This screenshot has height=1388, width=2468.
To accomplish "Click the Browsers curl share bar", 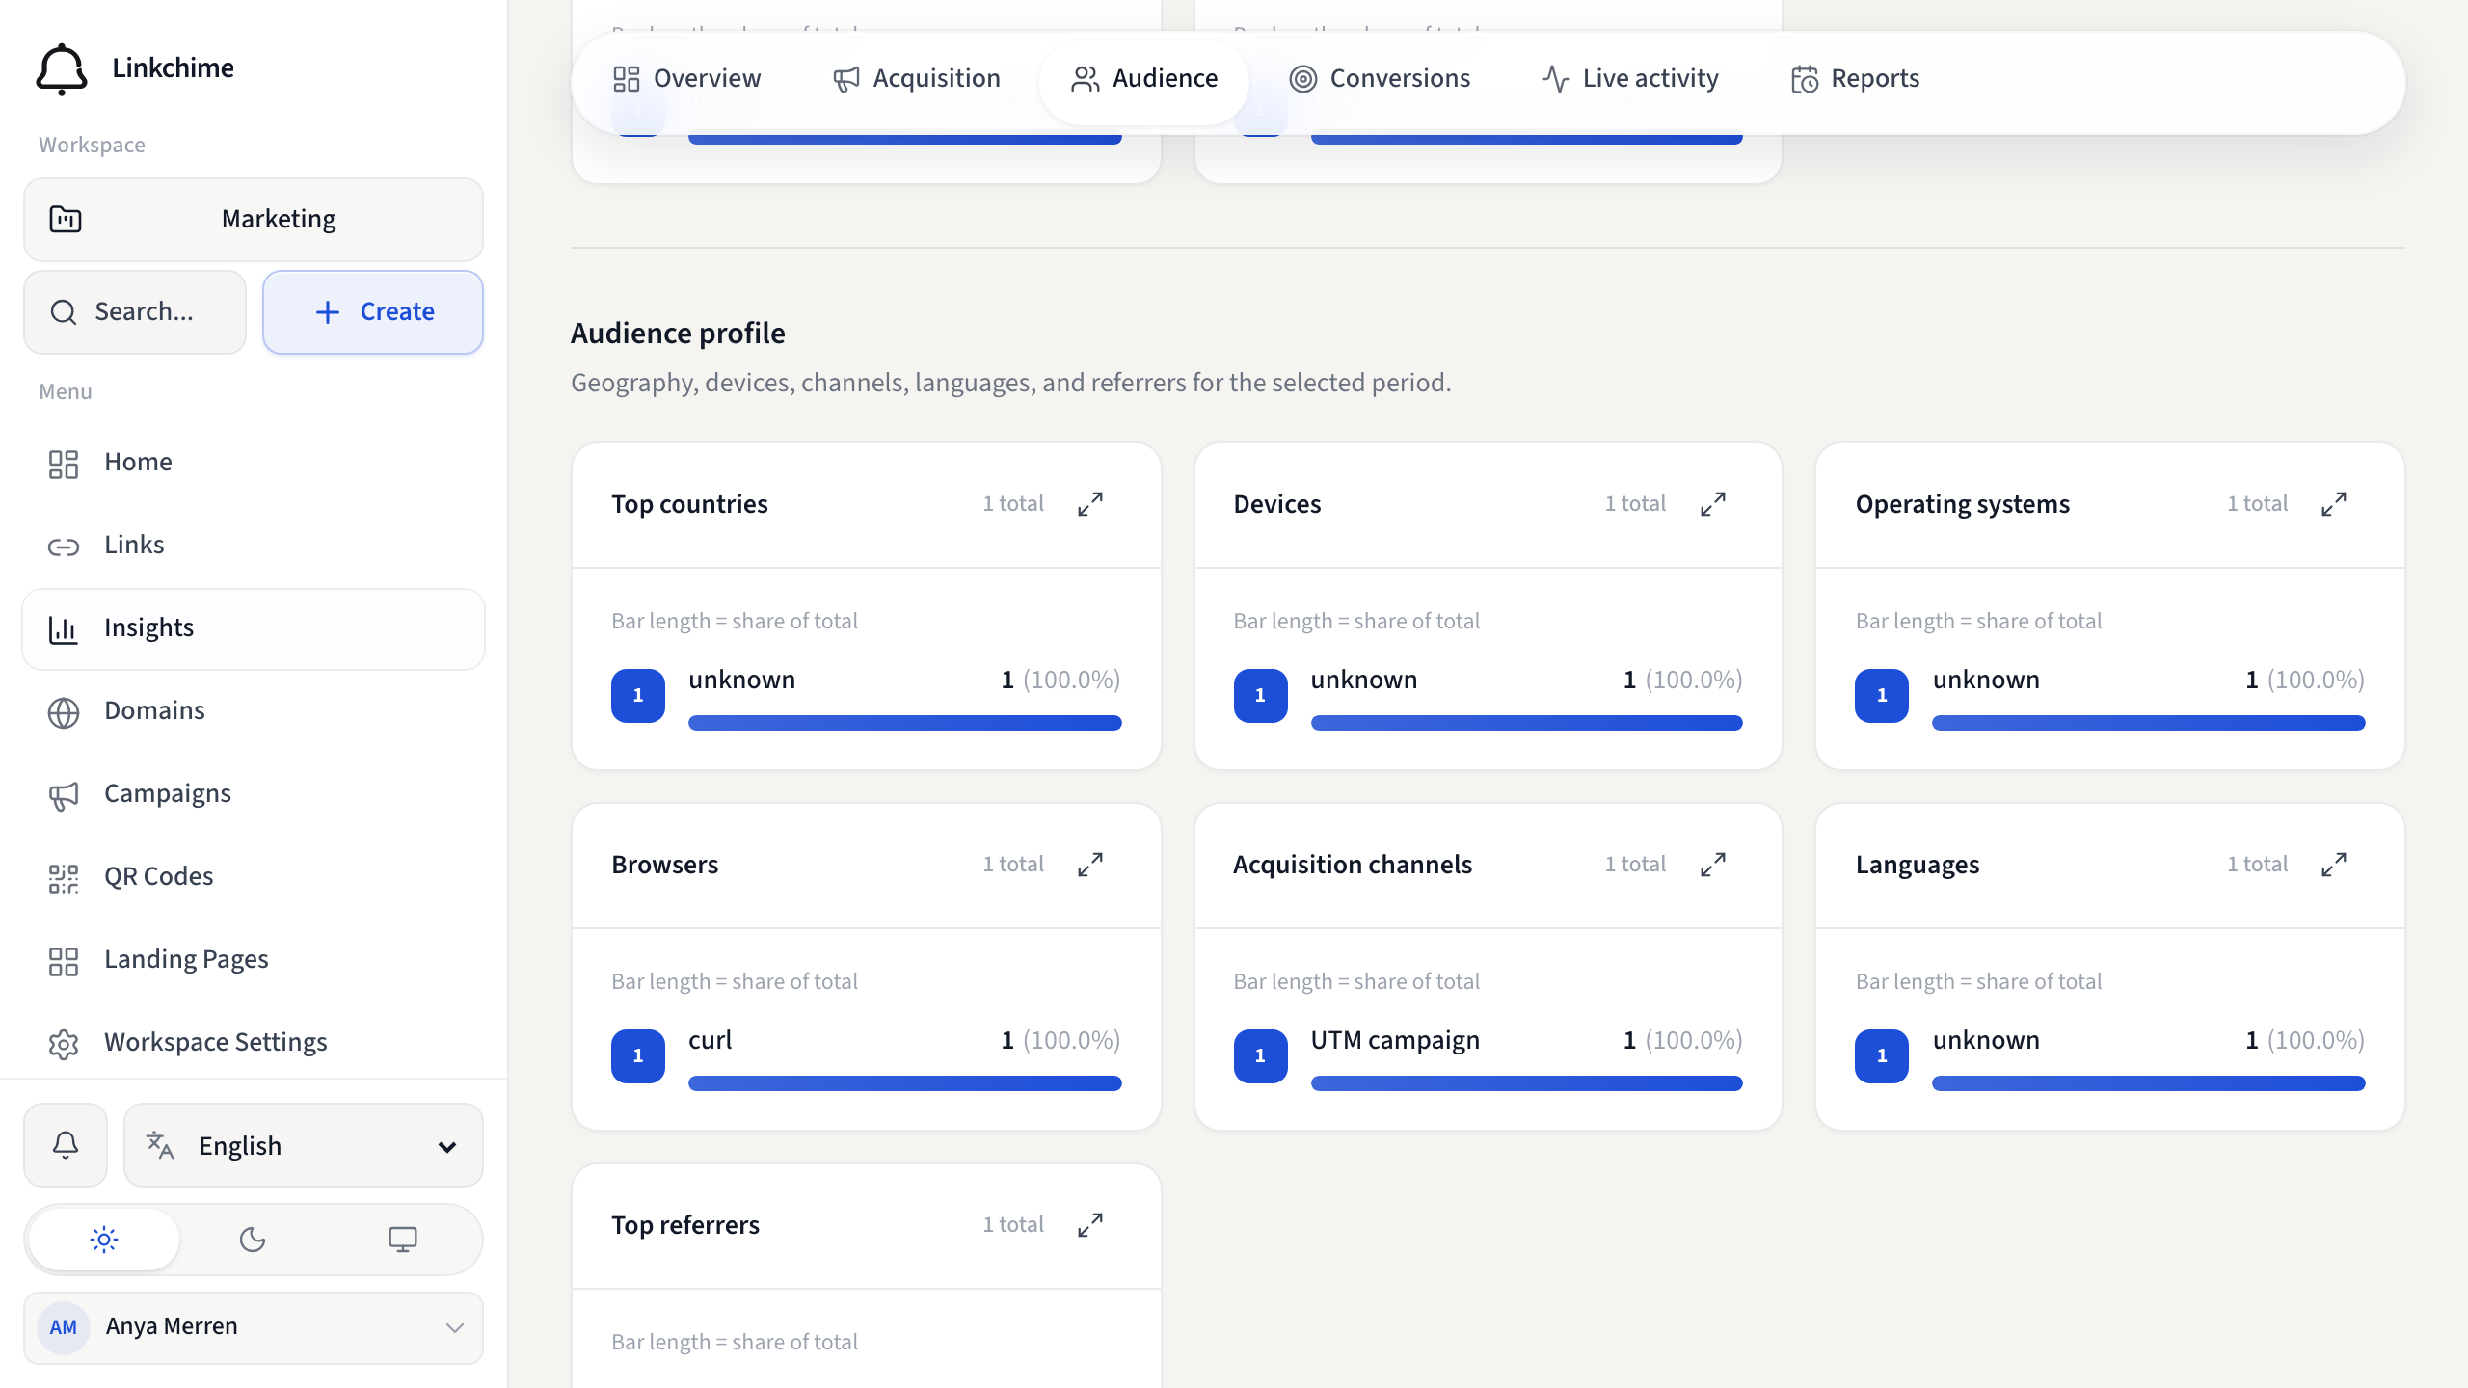I will click(905, 1083).
